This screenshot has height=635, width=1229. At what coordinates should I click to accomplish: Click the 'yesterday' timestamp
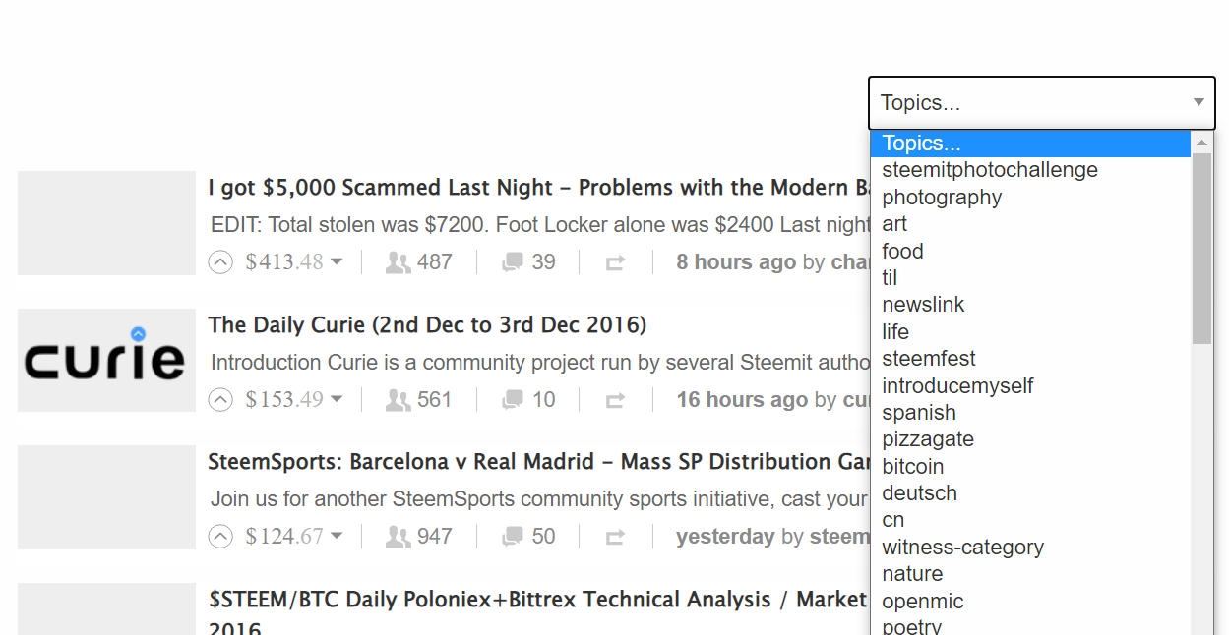coord(725,537)
